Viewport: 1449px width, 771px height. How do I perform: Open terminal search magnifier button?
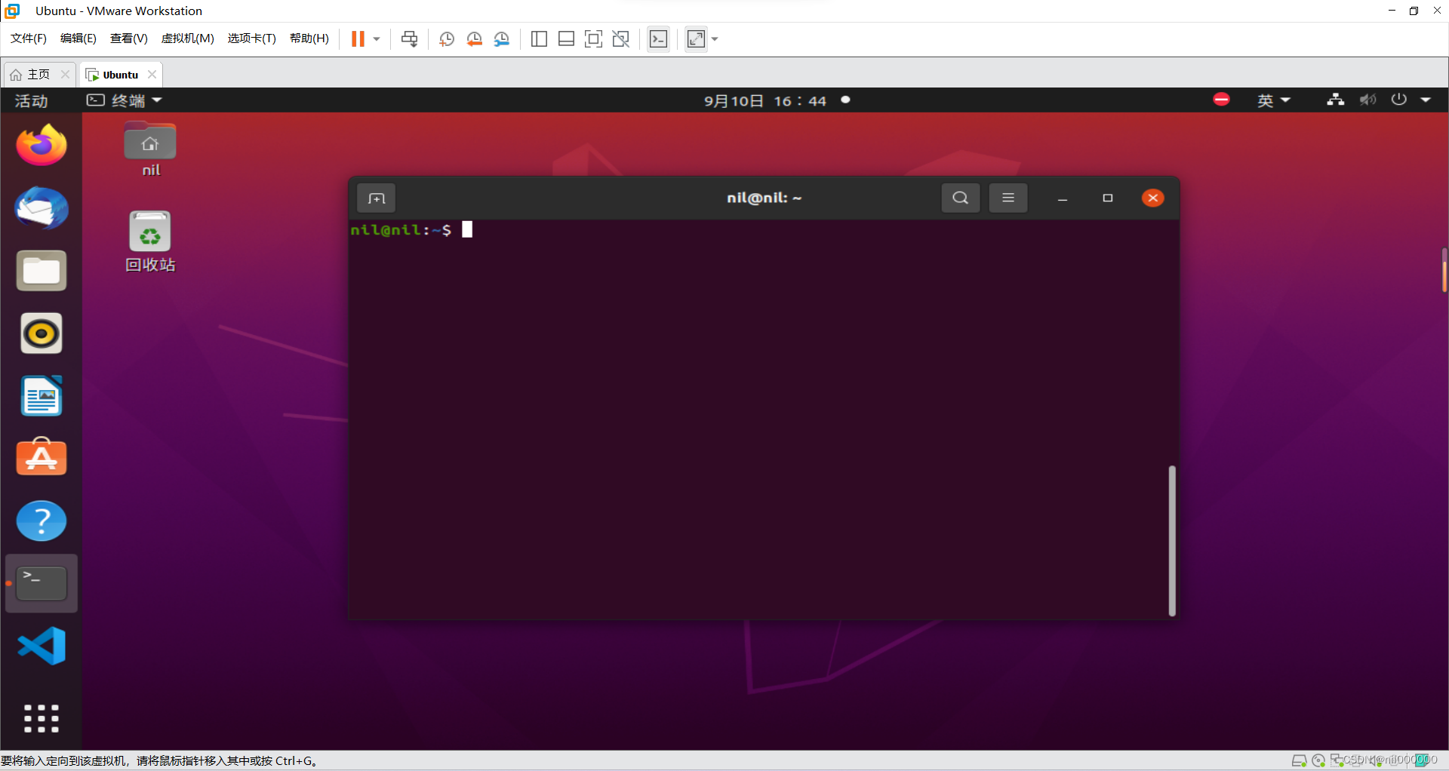pos(960,198)
